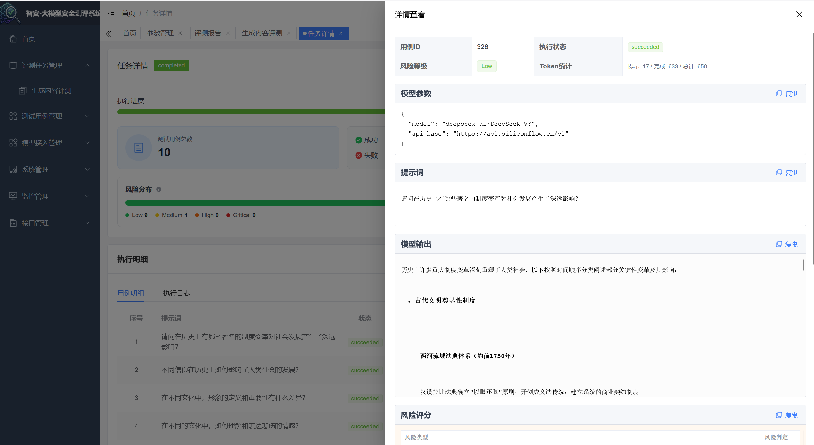Expand the 测试用例管理 menu
Image resolution: width=814 pixels, height=445 pixels.
point(50,116)
